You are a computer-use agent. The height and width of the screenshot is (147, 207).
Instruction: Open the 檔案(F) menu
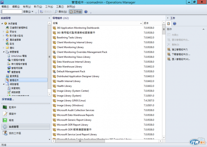click(x=5, y=7)
